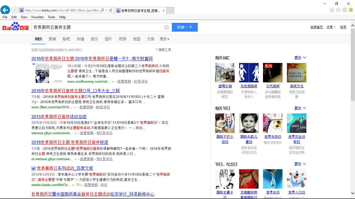355x199 pixels.
Task: Expand the 节日、纪念日 section with 展开
Action: coord(300,164)
